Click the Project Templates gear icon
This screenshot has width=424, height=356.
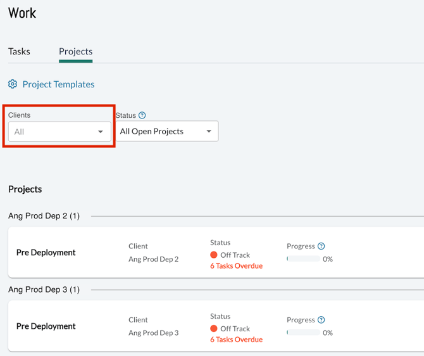pyautogui.click(x=13, y=84)
